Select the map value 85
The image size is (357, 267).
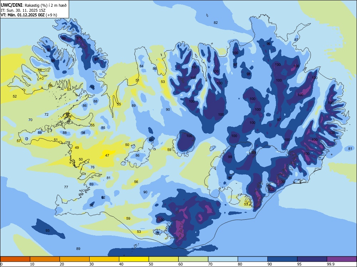point(103,128)
